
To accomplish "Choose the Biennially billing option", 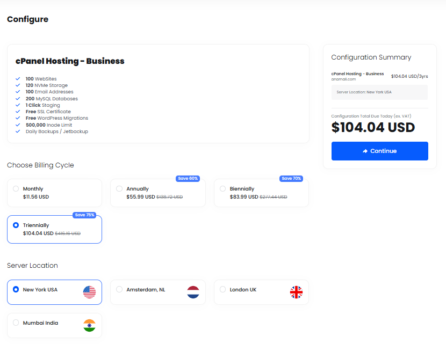I will pos(261,193).
